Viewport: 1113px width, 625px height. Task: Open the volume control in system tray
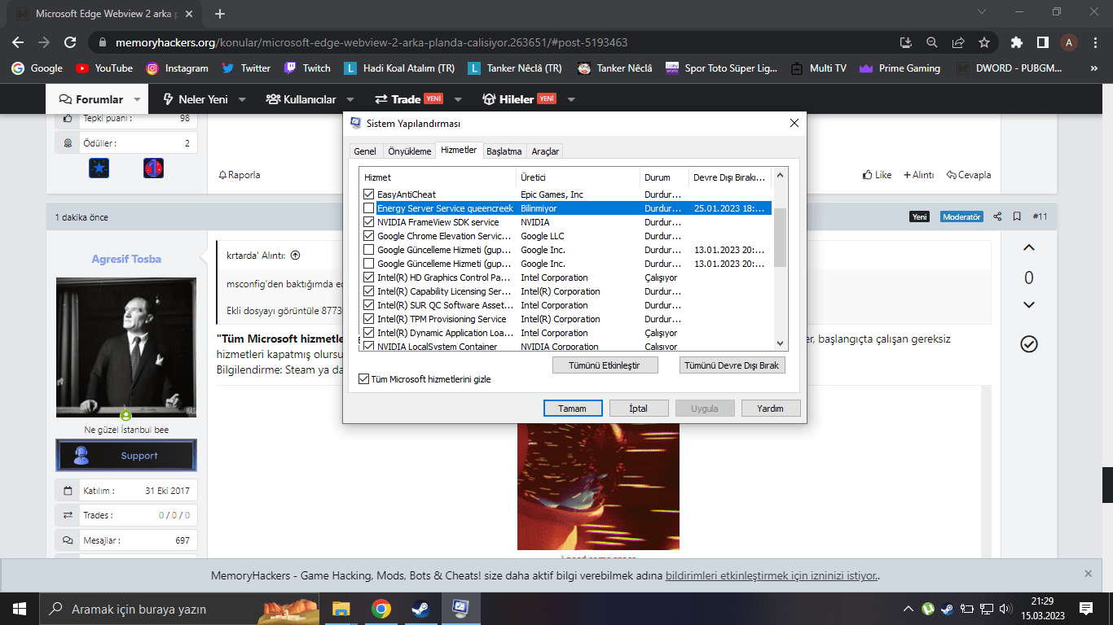tap(1006, 609)
